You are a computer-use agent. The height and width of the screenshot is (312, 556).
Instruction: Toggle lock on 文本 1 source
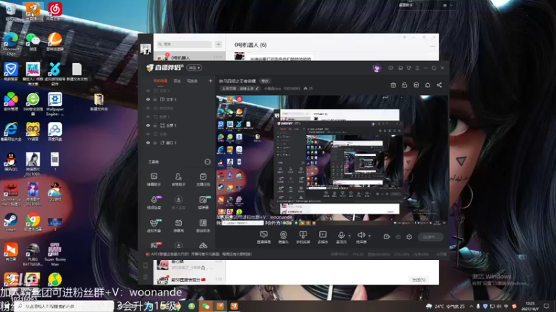155,99
